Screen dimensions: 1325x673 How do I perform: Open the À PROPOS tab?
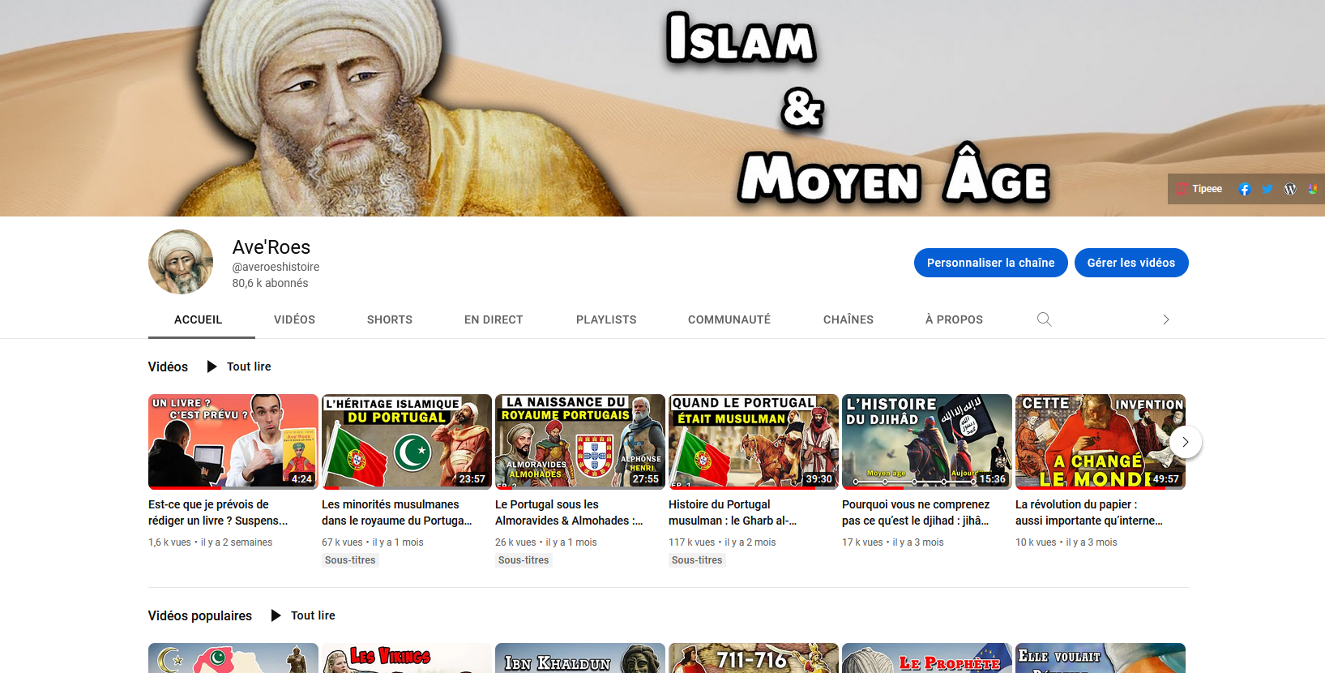tap(954, 319)
